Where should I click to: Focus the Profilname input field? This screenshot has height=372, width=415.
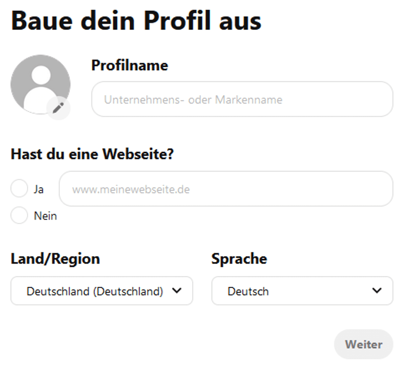(x=242, y=99)
